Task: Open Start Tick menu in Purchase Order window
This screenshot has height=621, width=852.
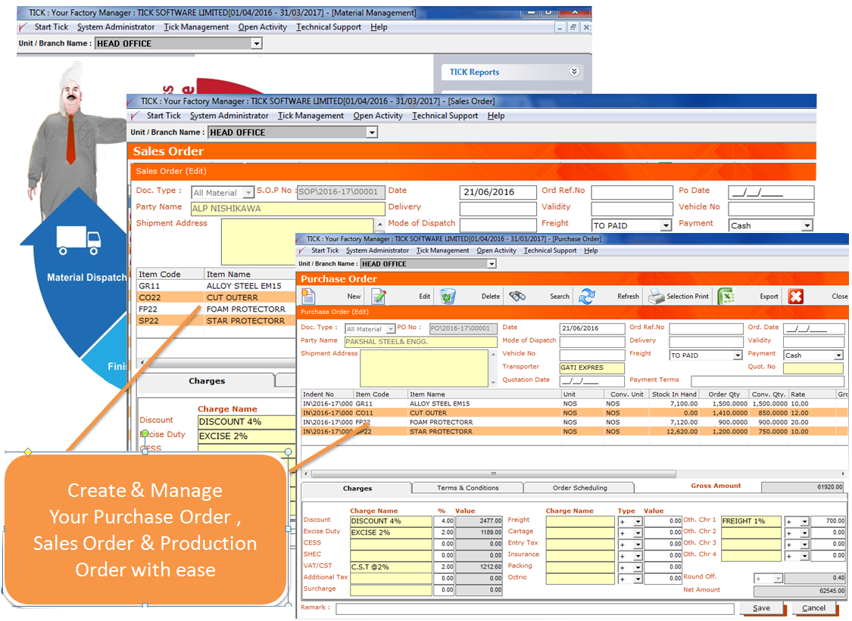Action: point(325,251)
